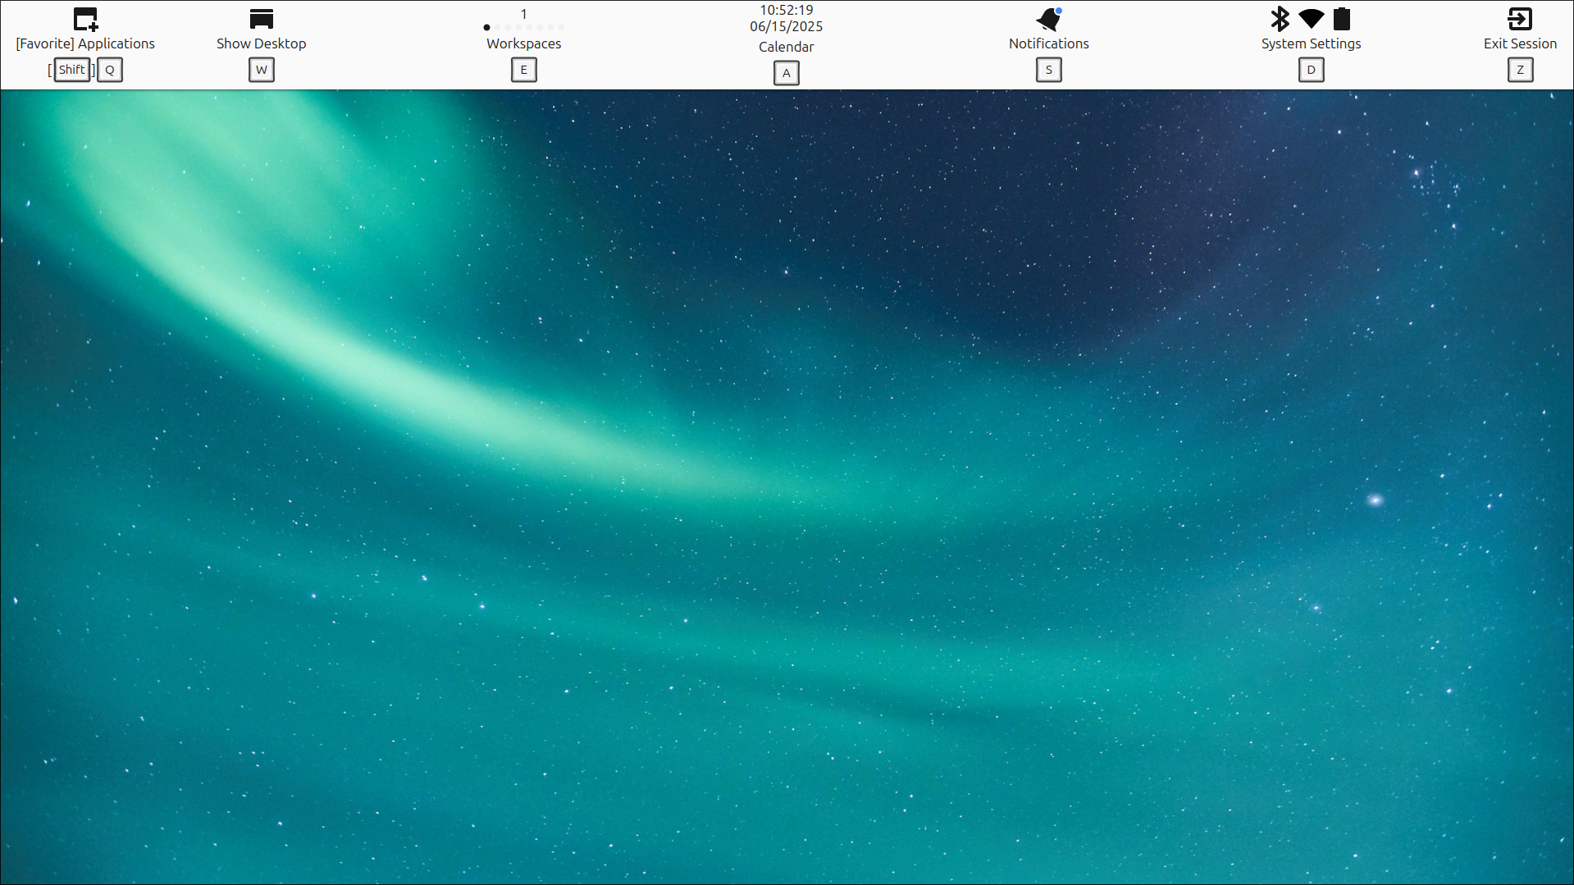The width and height of the screenshot is (1574, 885).
Task: Click the D shortcut key hint
Action: pos(1311,70)
